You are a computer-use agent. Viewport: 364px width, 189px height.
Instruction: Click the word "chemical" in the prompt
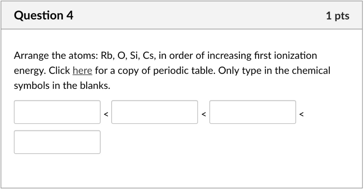click(x=311, y=71)
